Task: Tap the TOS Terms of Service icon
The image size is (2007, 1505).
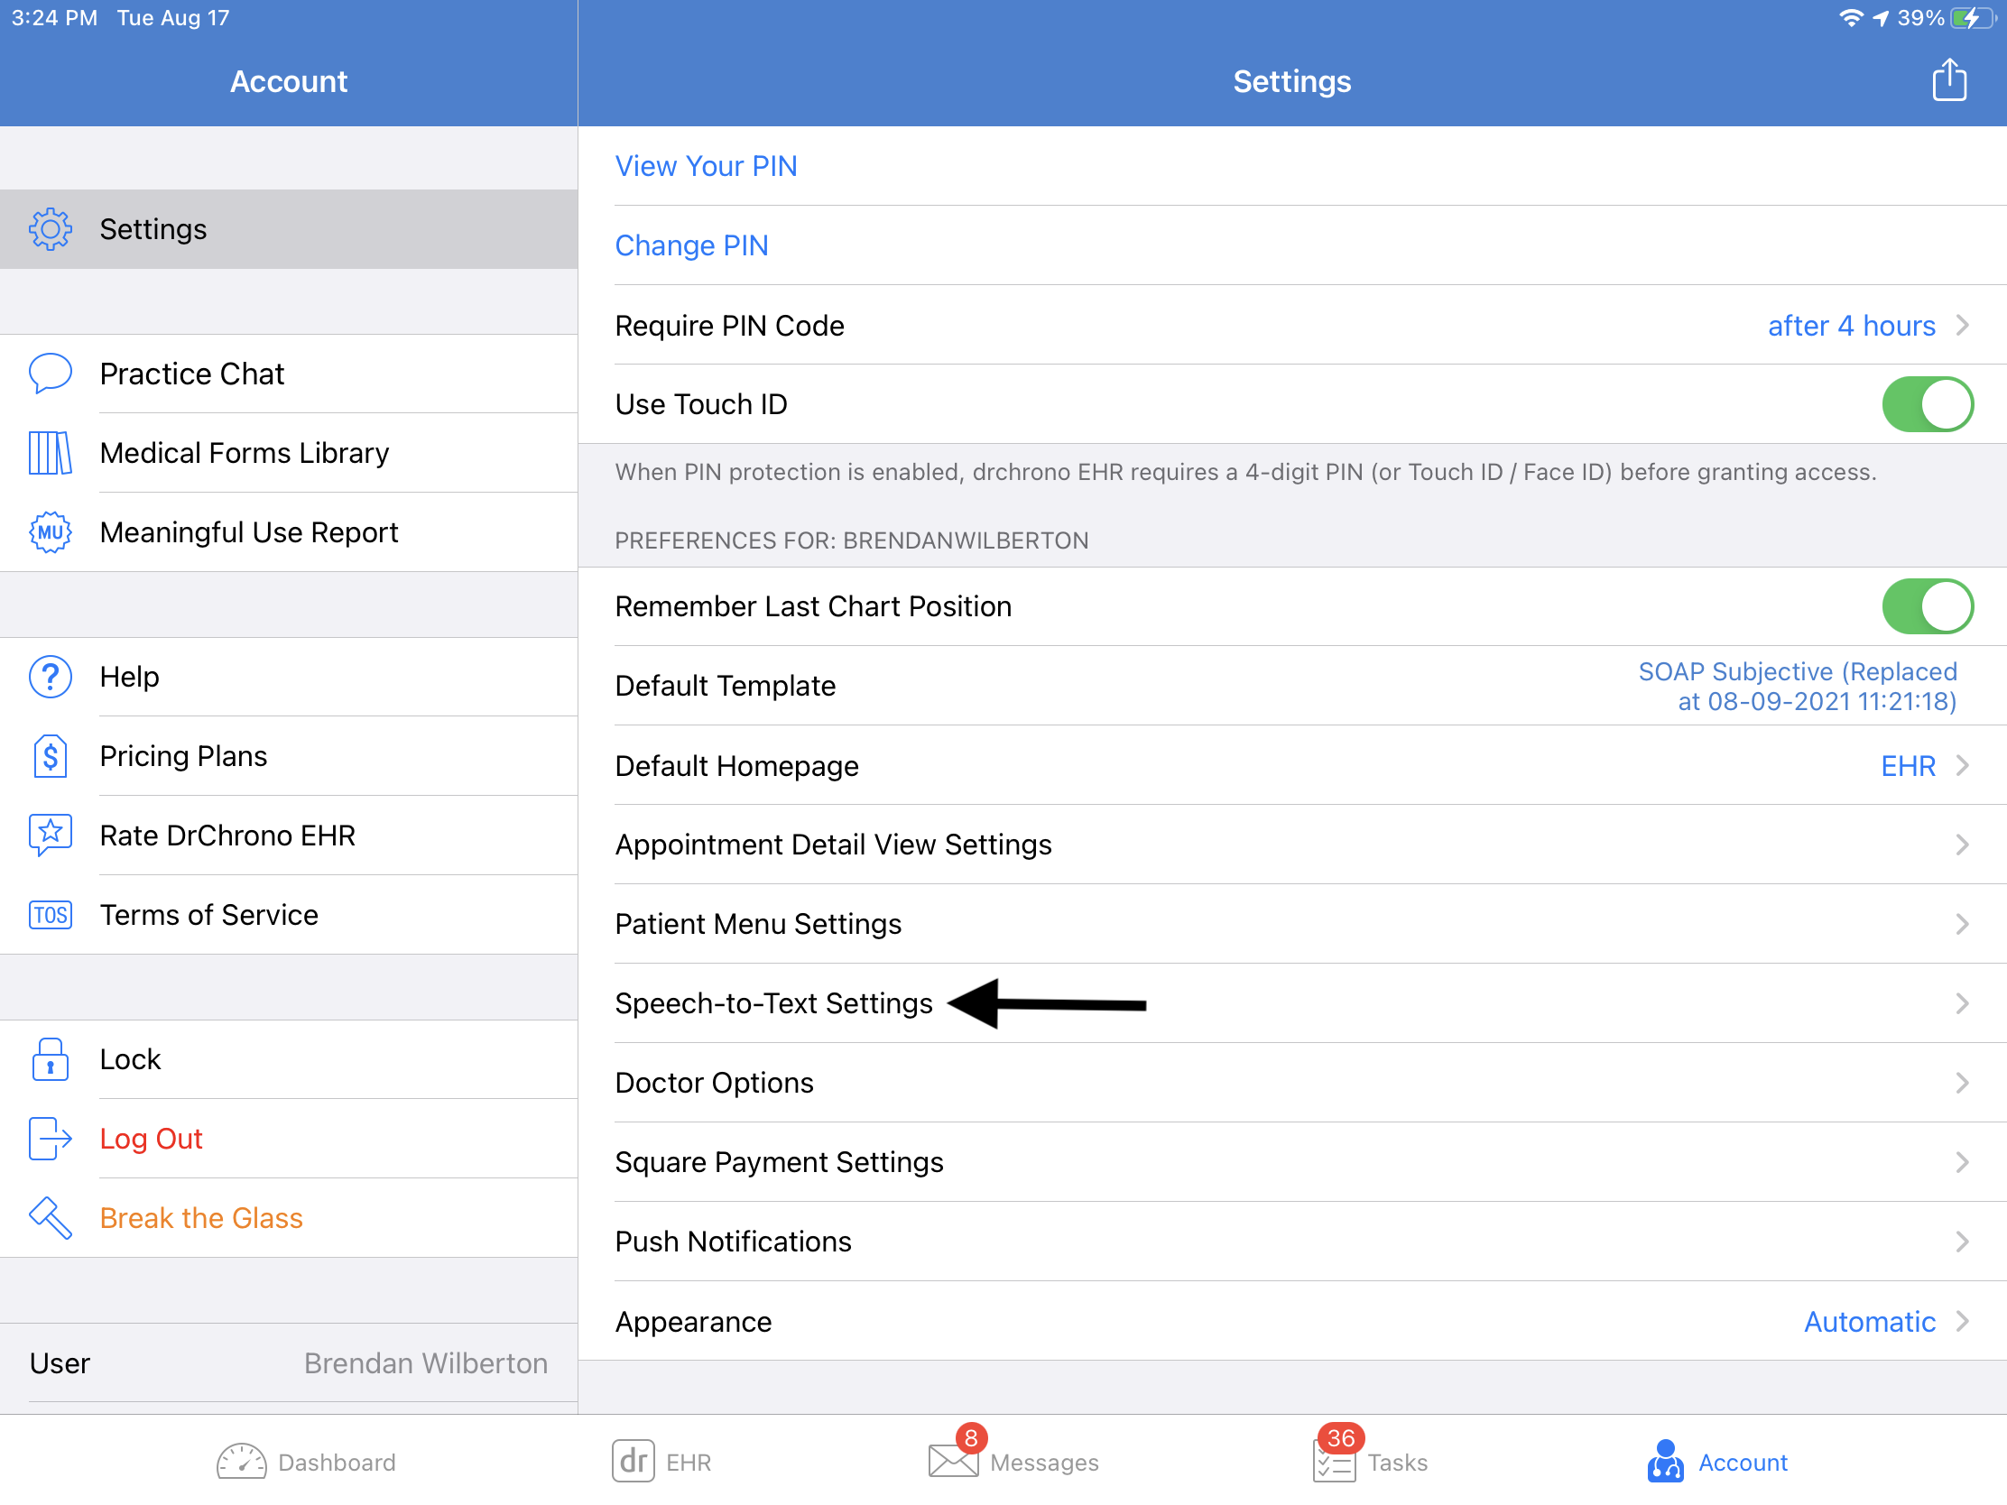Action: [x=50, y=914]
